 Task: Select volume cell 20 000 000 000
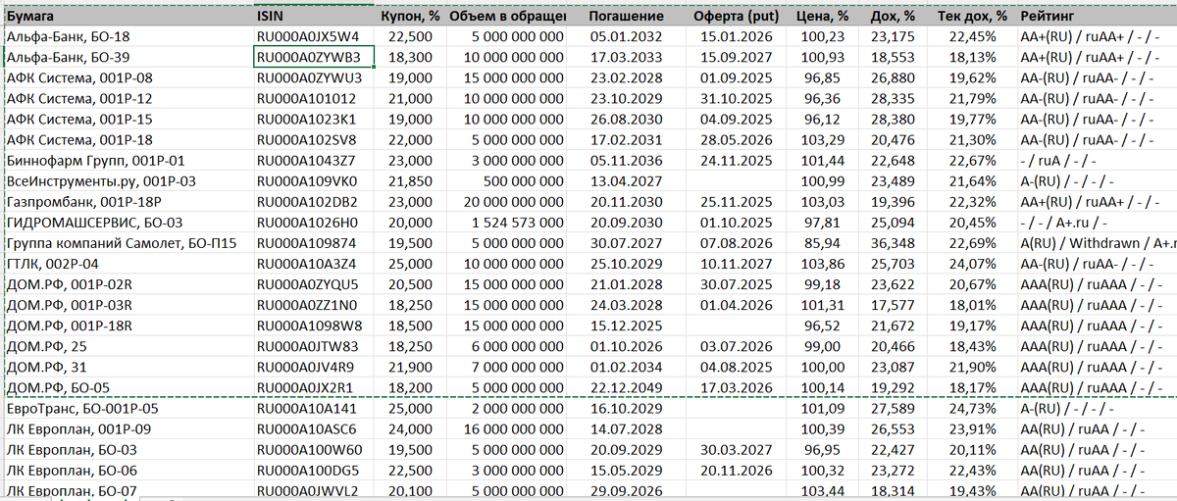[505, 202]
